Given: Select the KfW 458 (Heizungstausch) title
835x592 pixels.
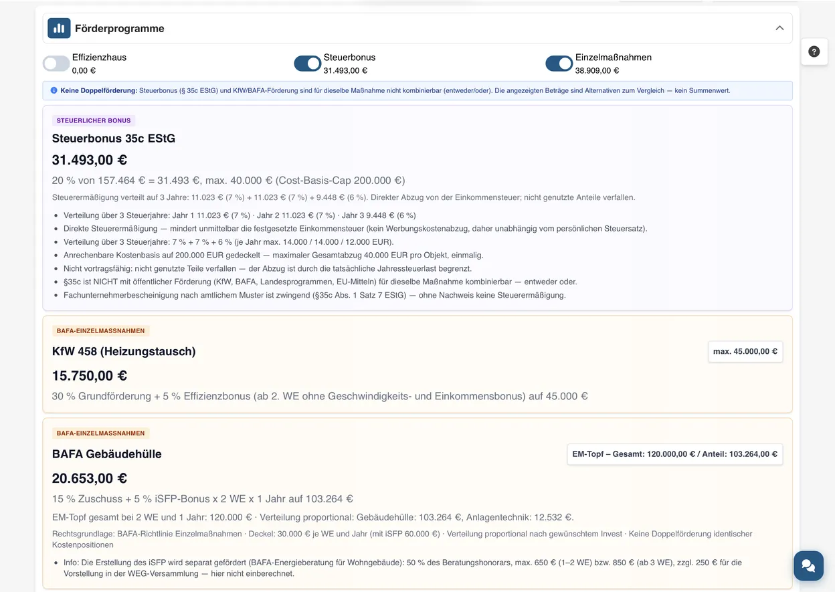Looking at the screenshot, I should click(x=124, y=351).
